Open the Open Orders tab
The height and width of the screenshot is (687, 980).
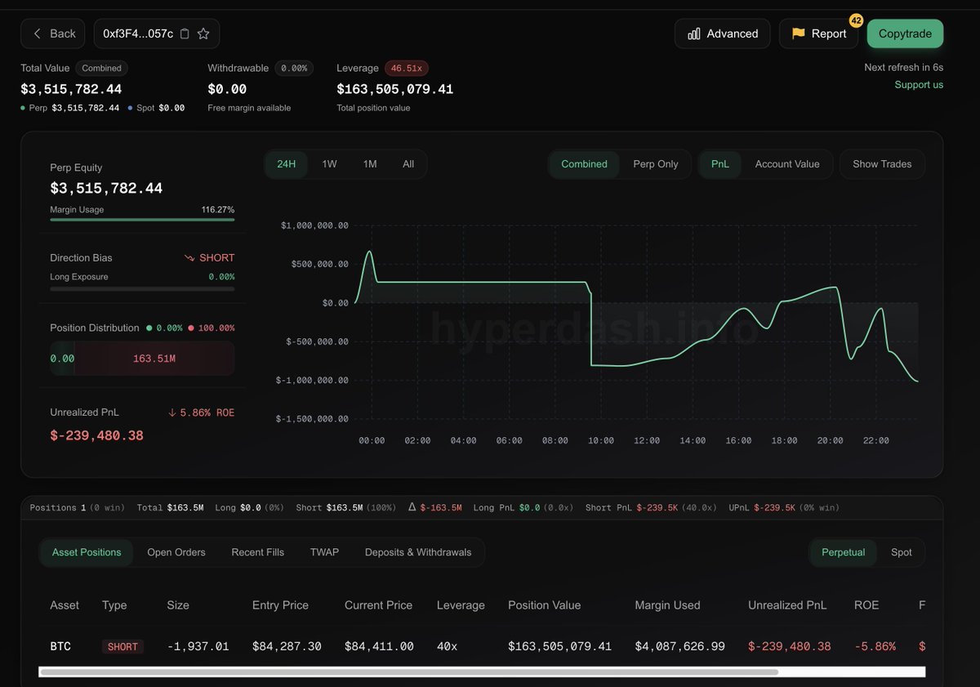pyautogui.click(x=176, y=552)
